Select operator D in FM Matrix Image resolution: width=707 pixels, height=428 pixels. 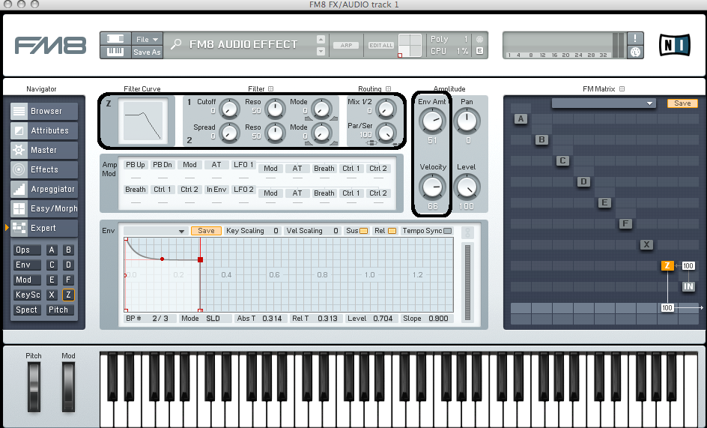click(x=583, y=181)
